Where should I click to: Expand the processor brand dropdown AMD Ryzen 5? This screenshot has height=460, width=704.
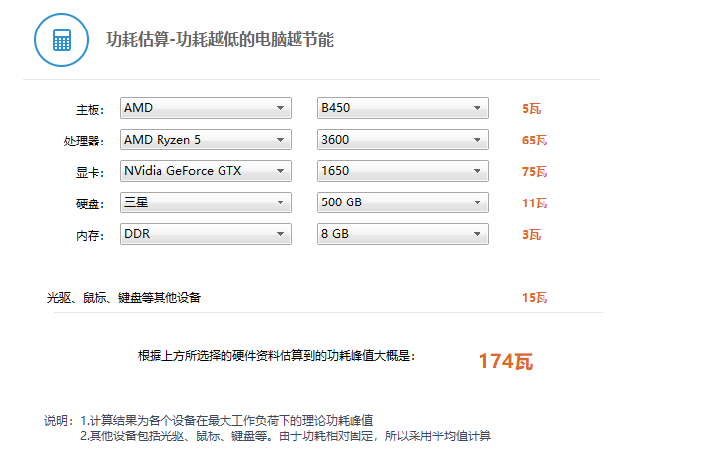tap(206, 140)
